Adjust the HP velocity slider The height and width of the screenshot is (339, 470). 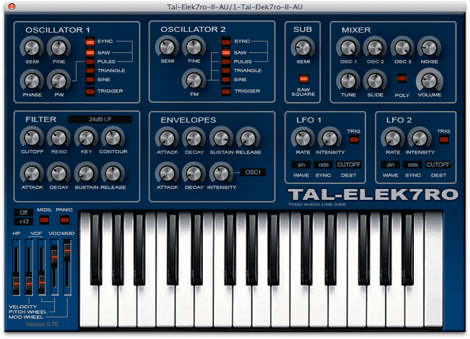16,283
